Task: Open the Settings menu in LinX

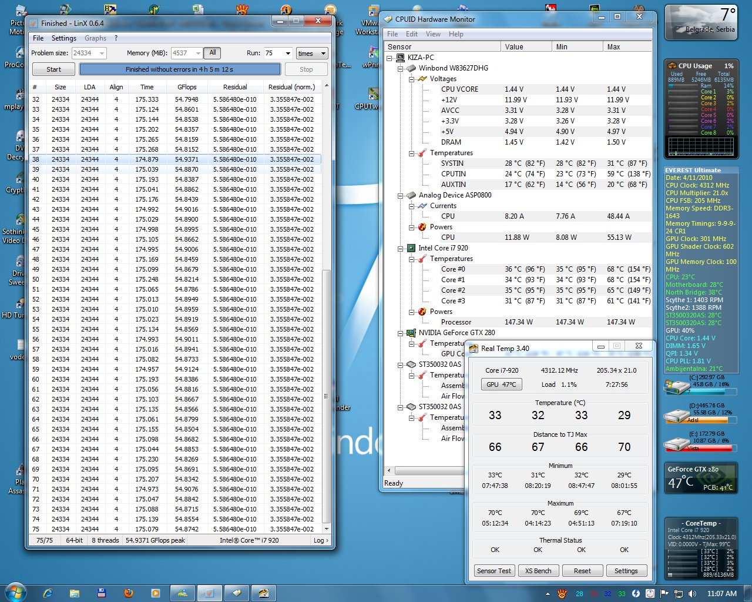Action: tap(64, 38)
